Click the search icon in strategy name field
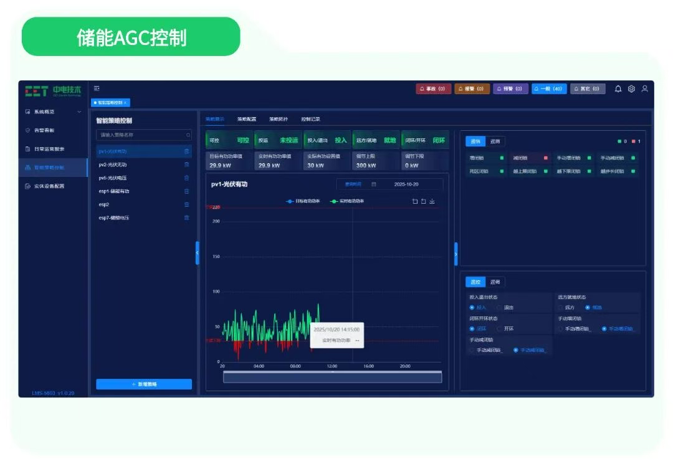This screenshot has width=673, height=471. [188, 135]
